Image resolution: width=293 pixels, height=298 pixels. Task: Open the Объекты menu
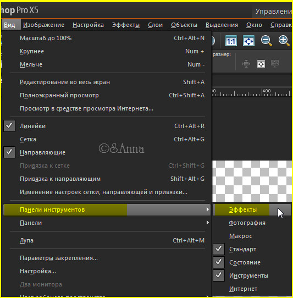point(184,25)
